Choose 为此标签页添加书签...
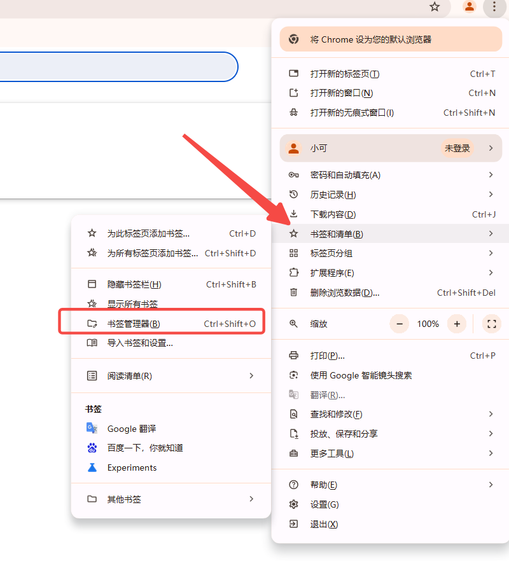The width and height of the screenshot is (509, 561). [x=171, y=233]
